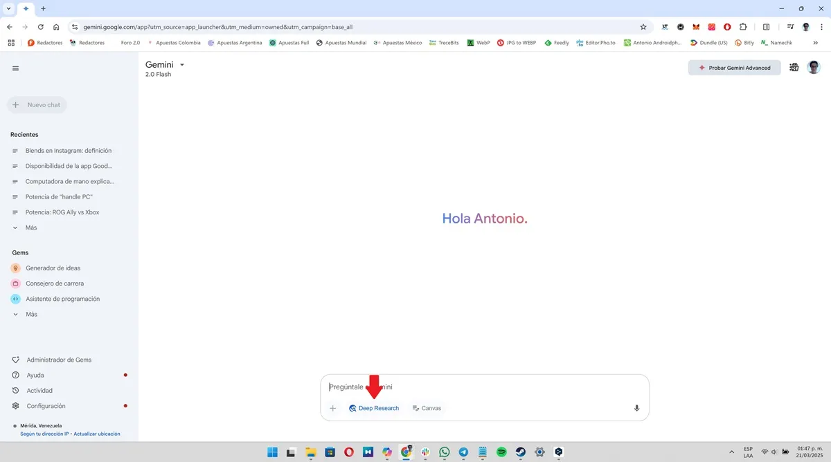This screenshot has width=831, height=462.
Task: Open Steam from the taskbar
Action: pyautogui.click(x=520, y=452)
